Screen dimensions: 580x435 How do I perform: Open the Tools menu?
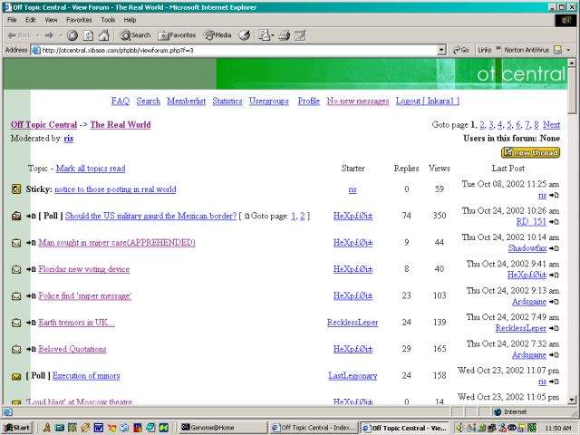pos(108,20)
